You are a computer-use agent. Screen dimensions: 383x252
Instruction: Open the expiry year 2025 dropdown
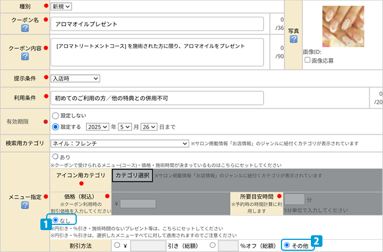[x=97, y=126]
